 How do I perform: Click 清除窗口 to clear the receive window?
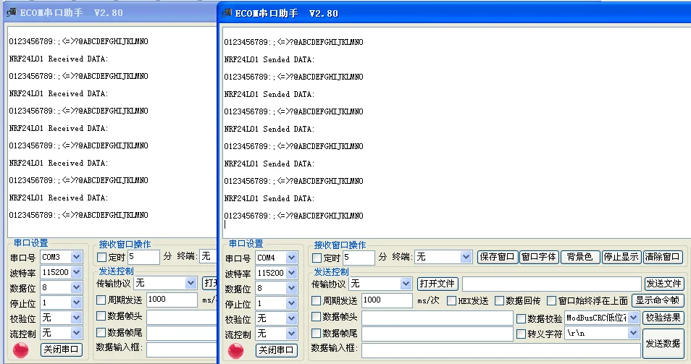point(663,257)
